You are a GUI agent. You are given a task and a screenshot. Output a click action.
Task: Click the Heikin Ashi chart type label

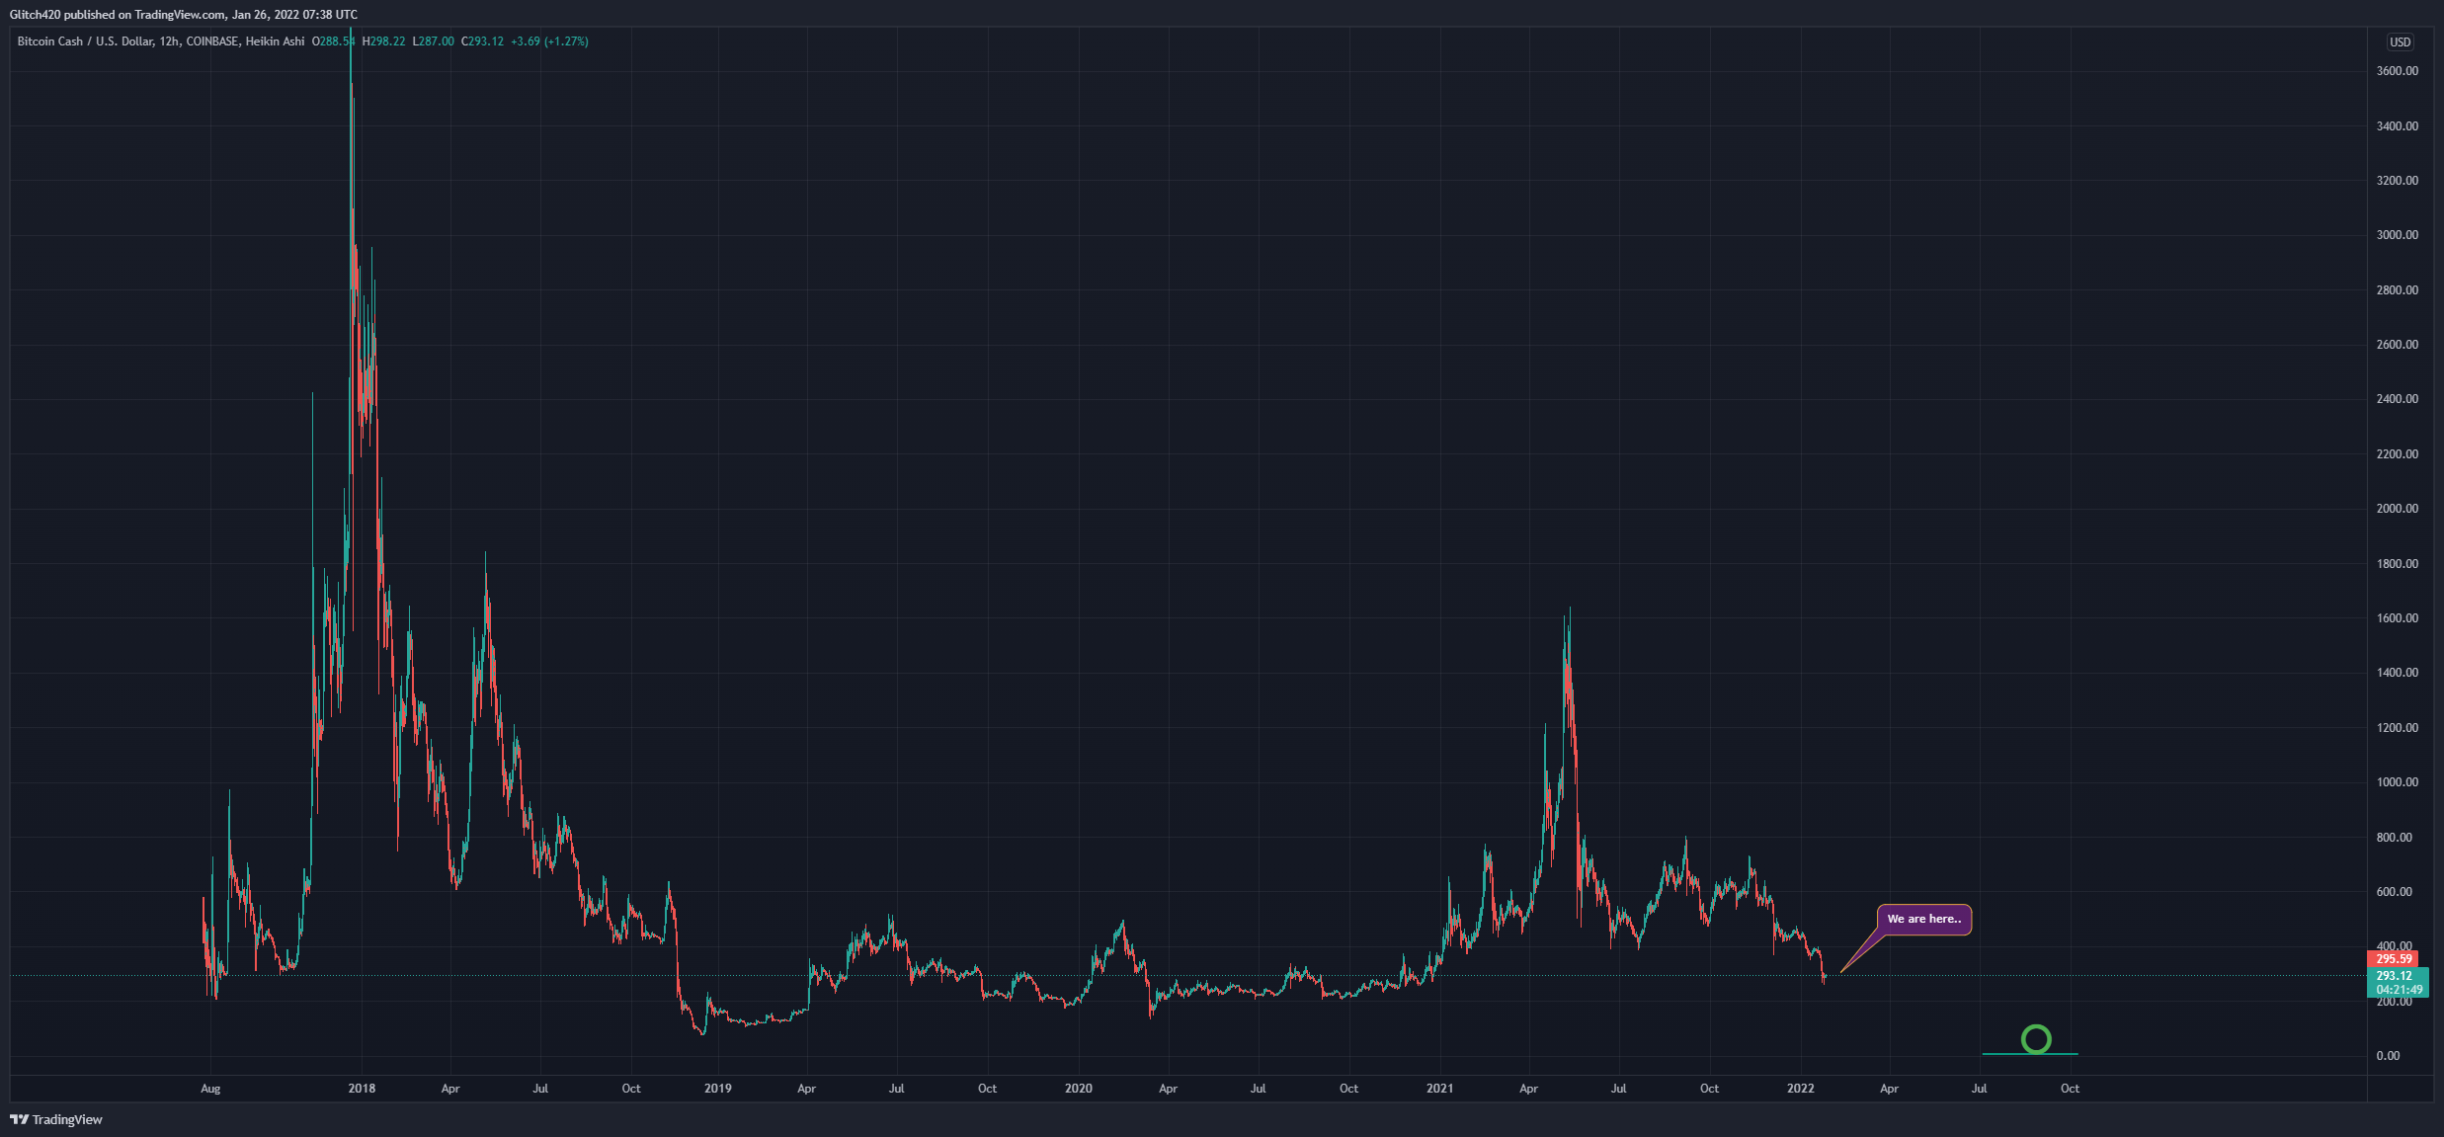click(275, 41)
